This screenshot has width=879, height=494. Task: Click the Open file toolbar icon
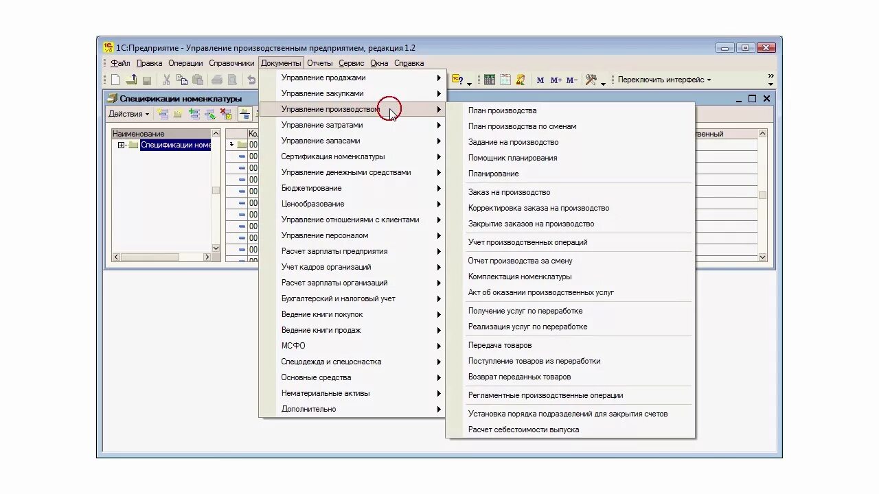(131, 80)
